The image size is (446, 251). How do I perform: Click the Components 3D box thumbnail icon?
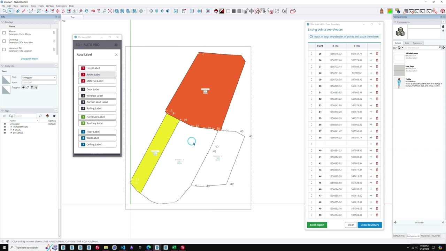point(400,32)
